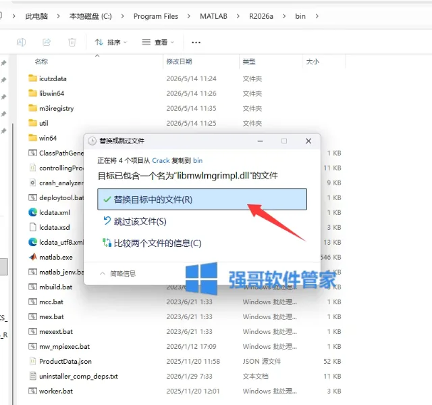Select the controllingPro file icon
This screenshot has height=405, width=432.
32,168
